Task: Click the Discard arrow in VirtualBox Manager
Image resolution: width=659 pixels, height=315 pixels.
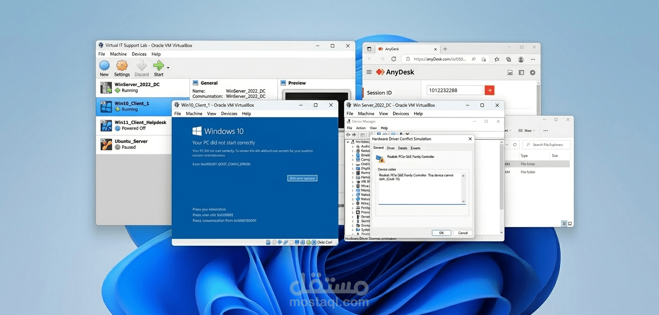Action: coord(141,66)
